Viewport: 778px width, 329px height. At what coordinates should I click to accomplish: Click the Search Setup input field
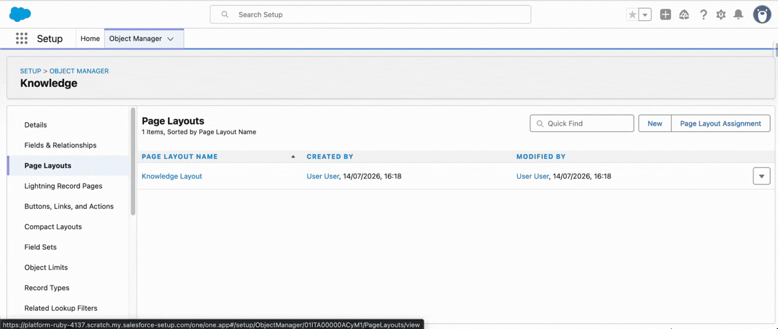(370, 15)
